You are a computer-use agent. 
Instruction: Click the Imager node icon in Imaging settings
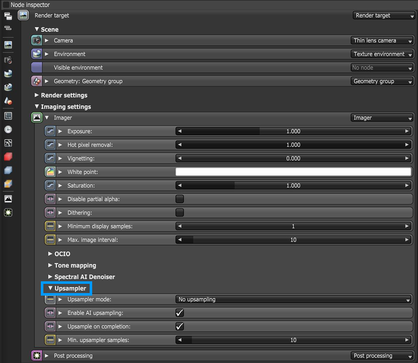pos(37,118)
